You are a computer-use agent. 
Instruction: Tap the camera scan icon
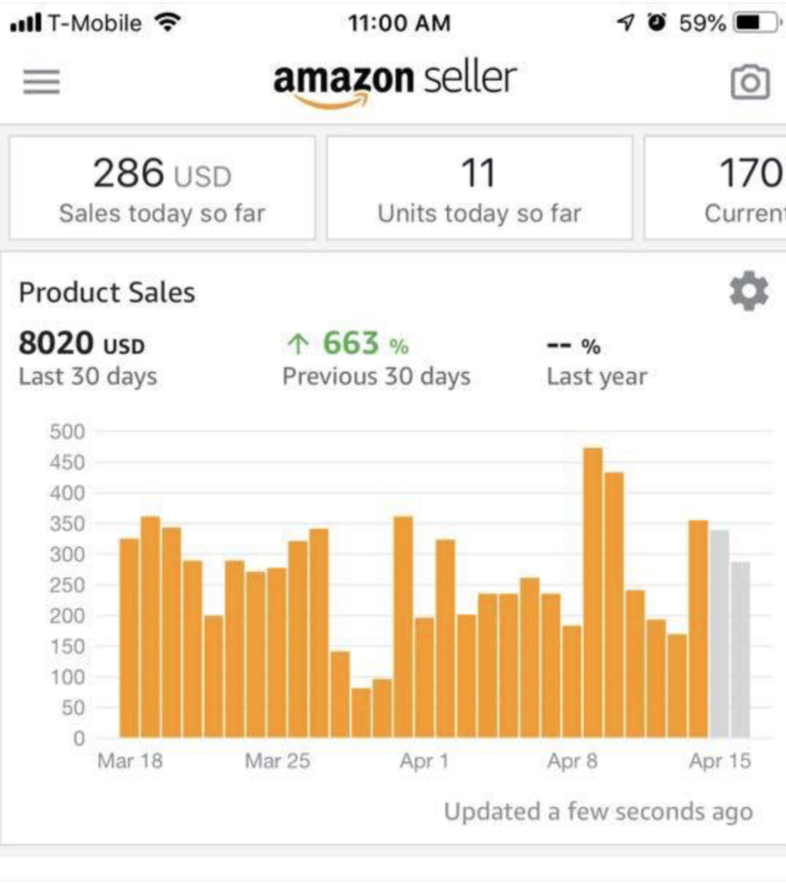click(x=750, y=82)
